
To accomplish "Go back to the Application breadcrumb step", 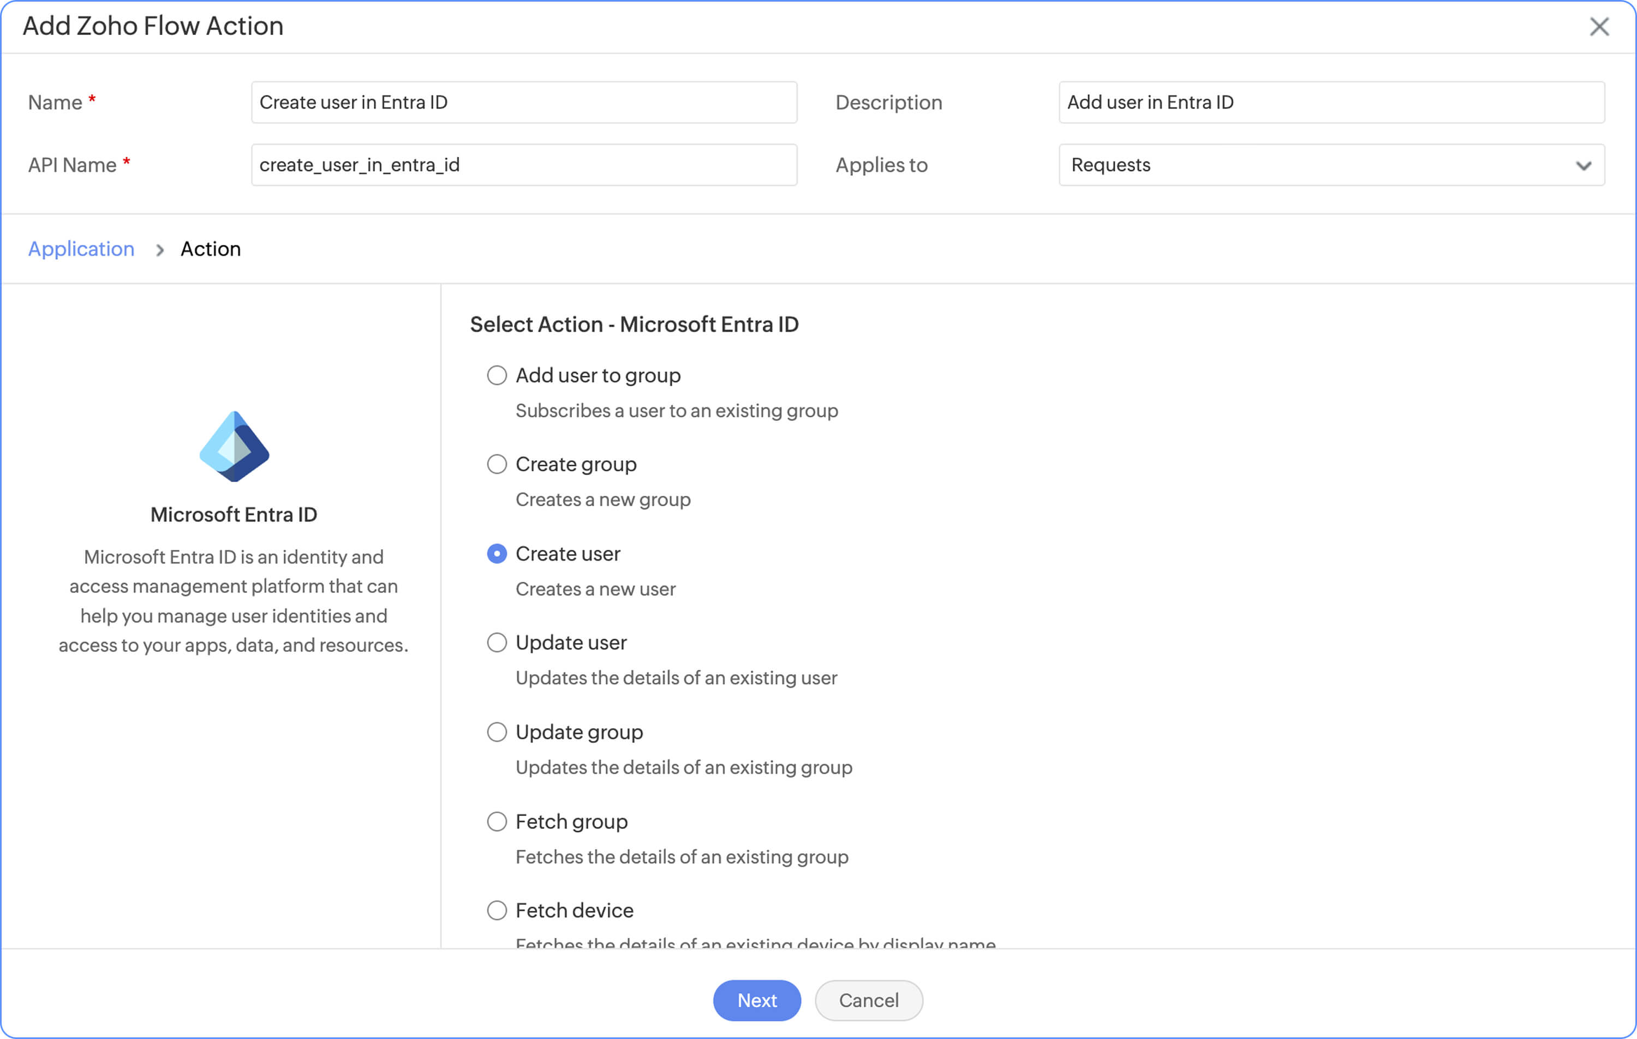I will (81, 249).
